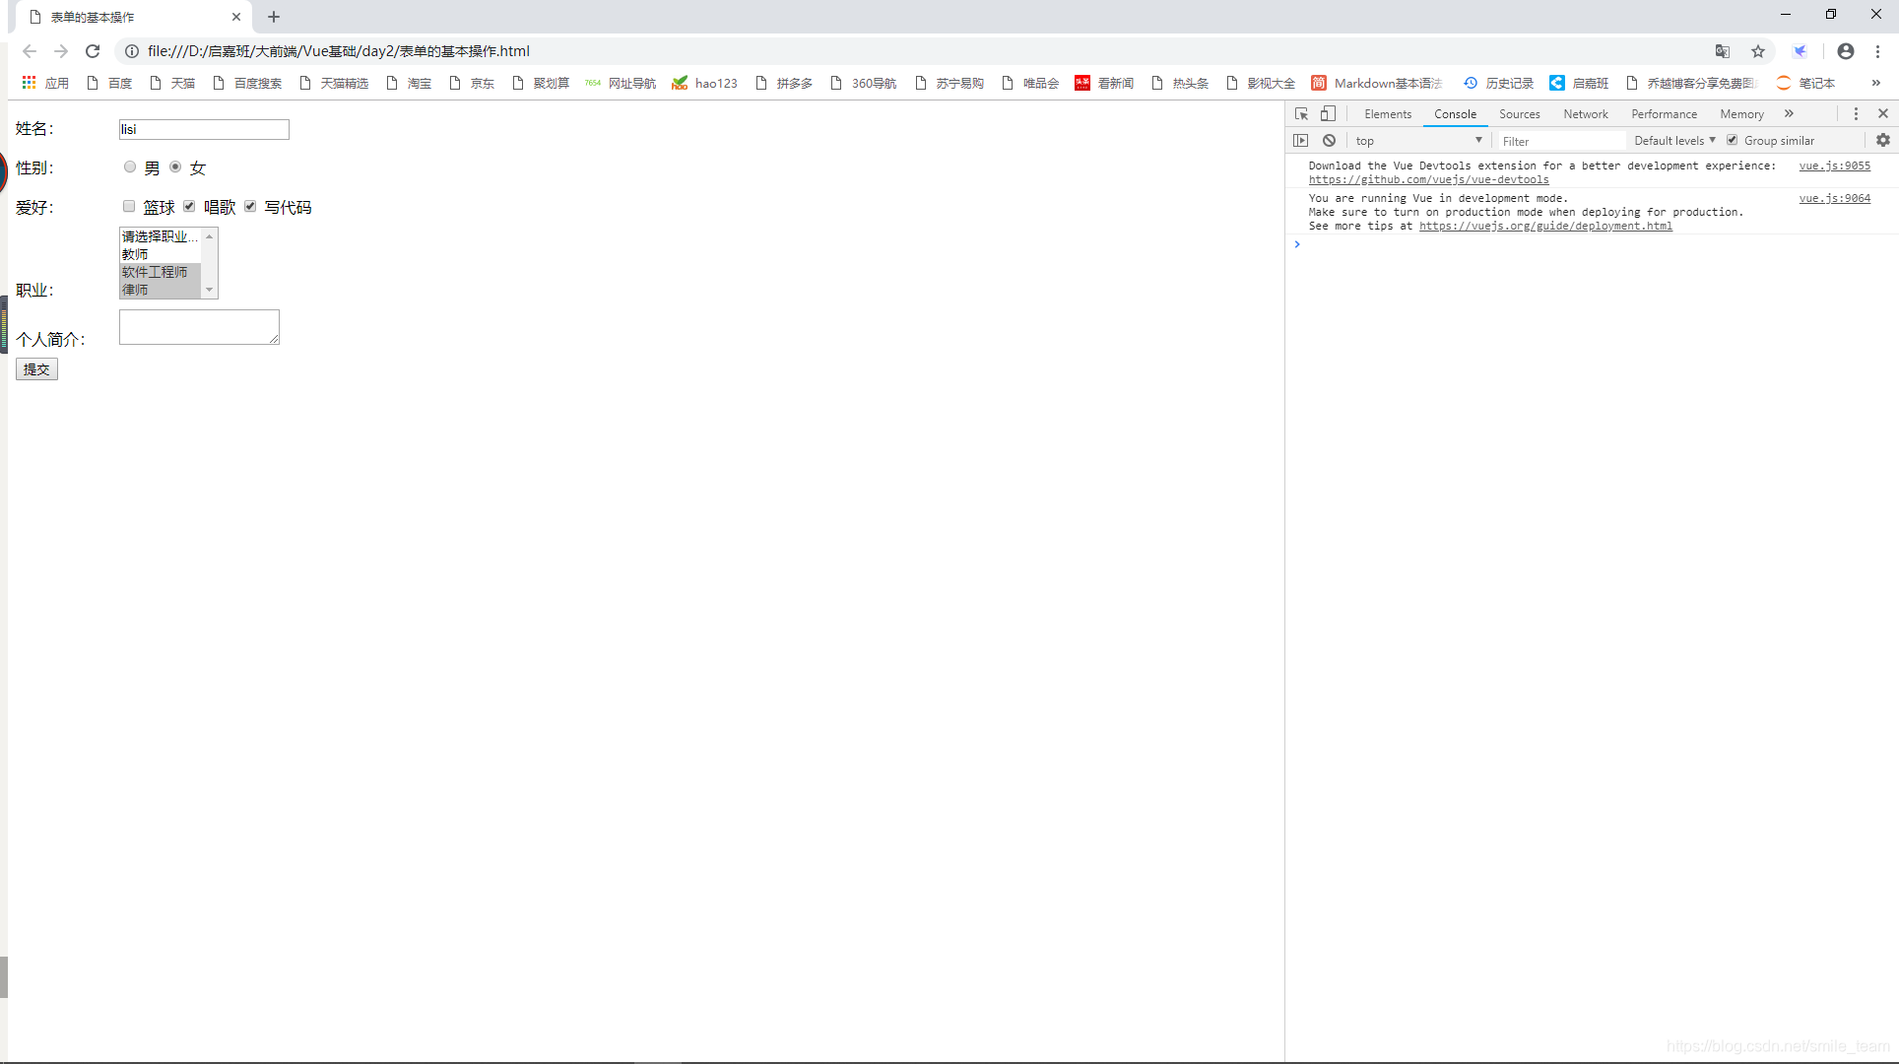The width and height of the screenshot is (1899, 1064).
Task: Select the 女 radio button
Action: tap(175, 166)
